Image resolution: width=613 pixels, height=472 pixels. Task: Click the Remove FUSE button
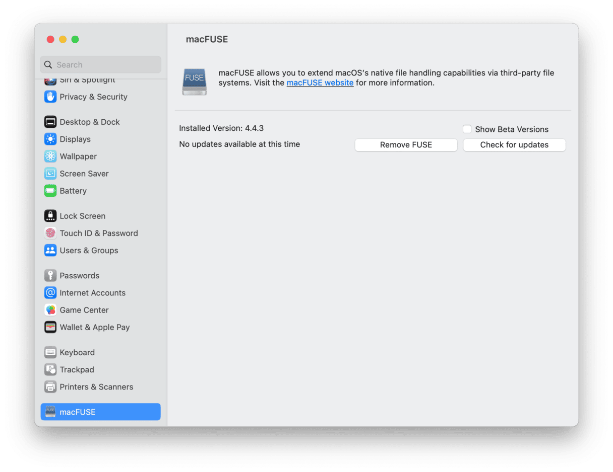tap(406, 145)
